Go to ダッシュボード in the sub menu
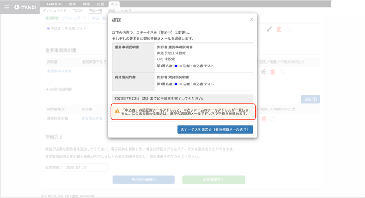Viewport: 365px width, 198px height. click(54, 11)
